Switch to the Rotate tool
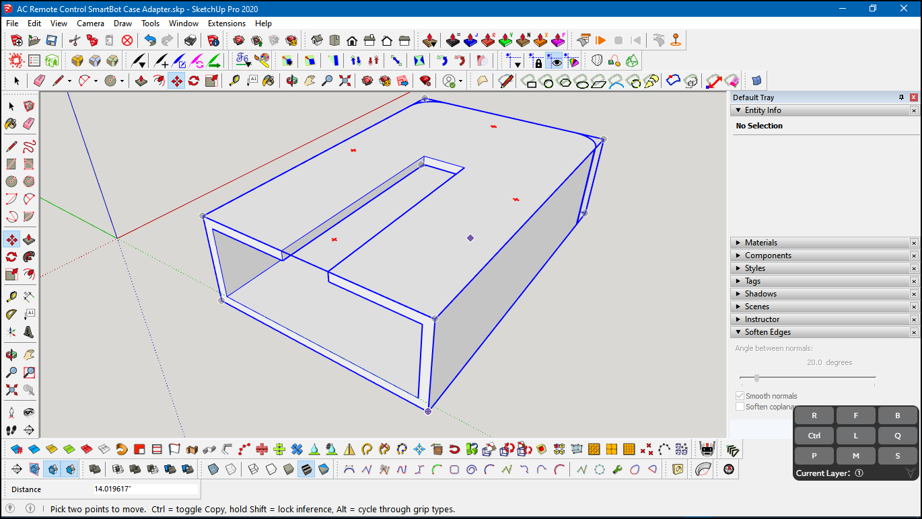922x519 pixels. click(10, 257)
